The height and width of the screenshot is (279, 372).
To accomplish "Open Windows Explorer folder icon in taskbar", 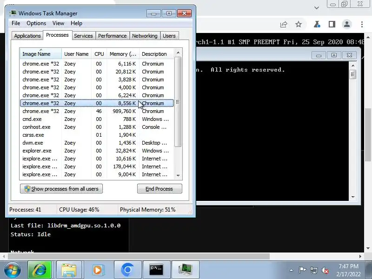I will (x=69, y=270).
